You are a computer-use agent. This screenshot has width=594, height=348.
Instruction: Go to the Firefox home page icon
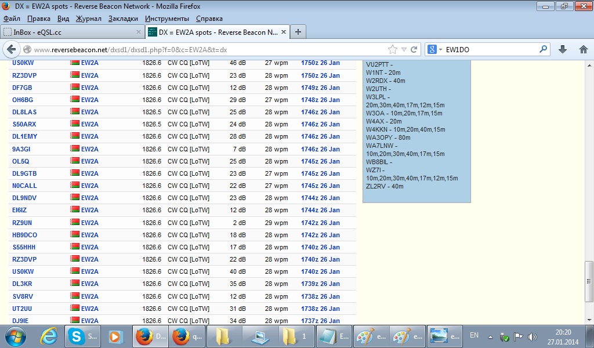point(583,50)
